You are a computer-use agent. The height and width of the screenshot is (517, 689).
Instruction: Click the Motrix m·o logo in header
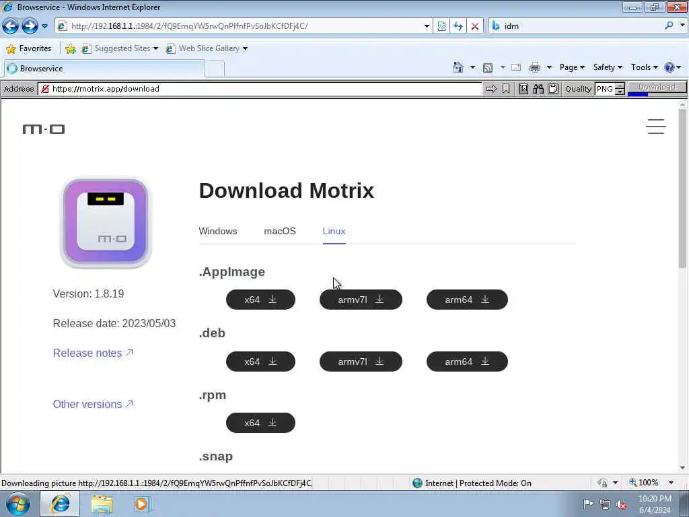click(x=44, y=129)
